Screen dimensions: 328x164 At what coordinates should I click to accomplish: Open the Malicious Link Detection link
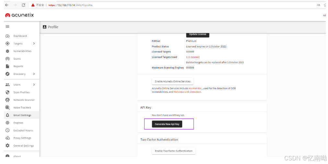[x=187, y=92]
